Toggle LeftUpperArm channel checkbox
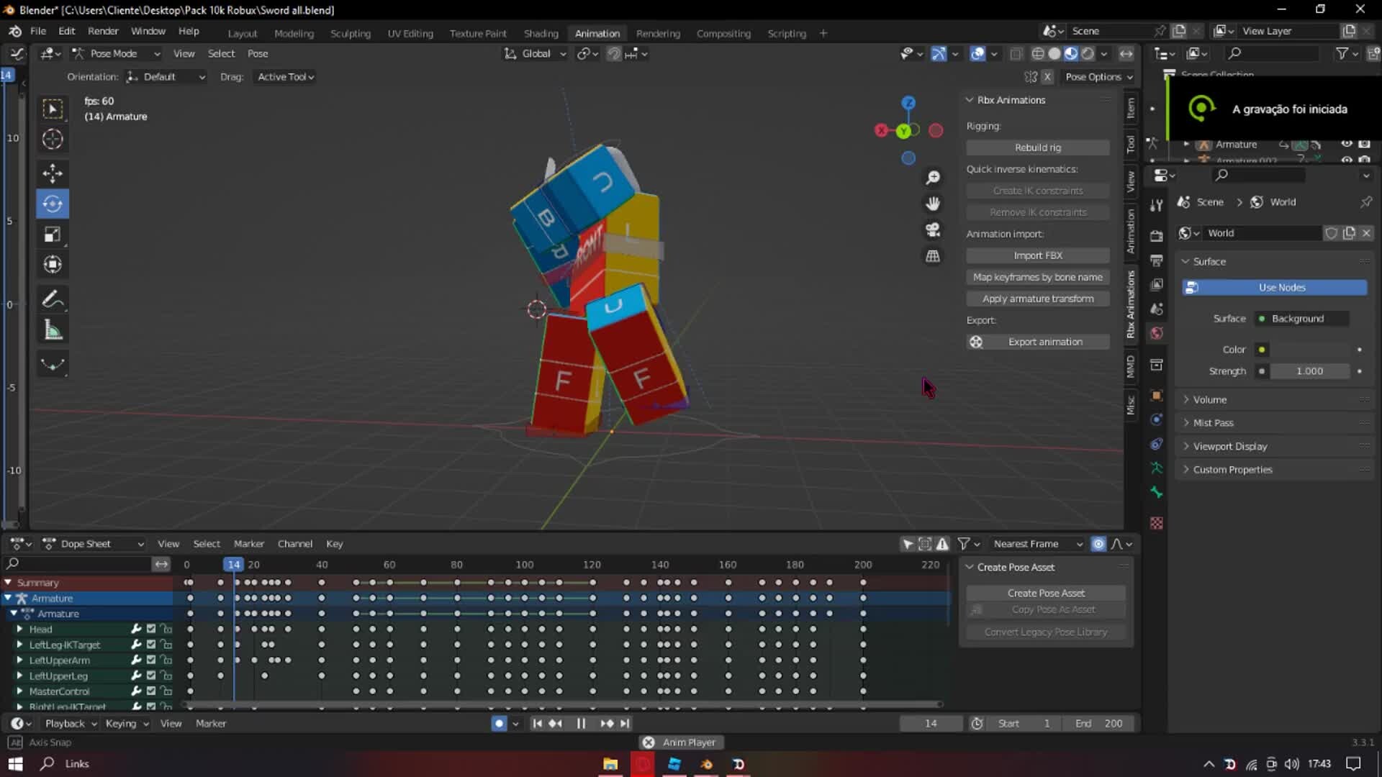 coord(151,660)
